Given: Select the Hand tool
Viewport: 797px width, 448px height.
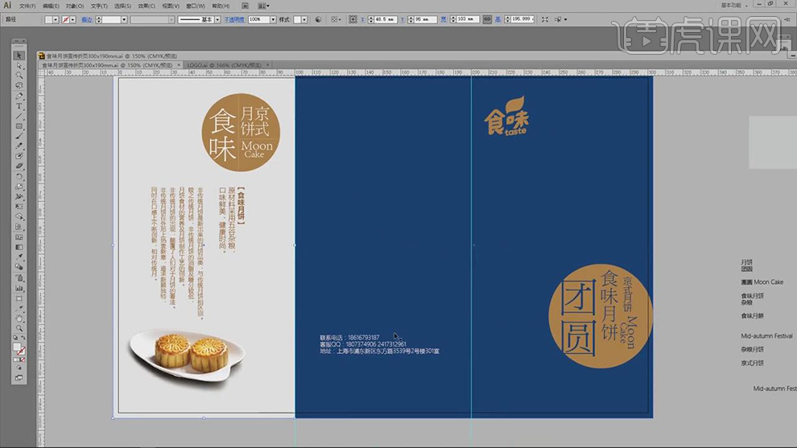Looking at the screenshot, I should point(19,319).
